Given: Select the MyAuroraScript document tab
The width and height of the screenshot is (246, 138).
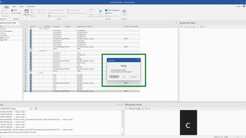Looking at the screenshot, I should 8,23.
